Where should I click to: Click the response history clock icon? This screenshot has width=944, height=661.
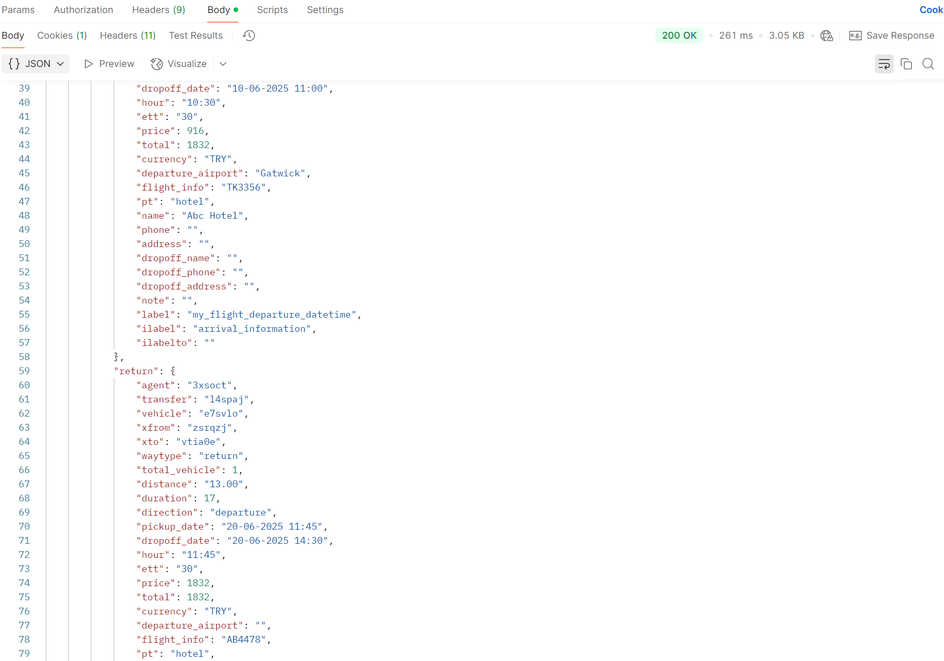click(249, 36)
